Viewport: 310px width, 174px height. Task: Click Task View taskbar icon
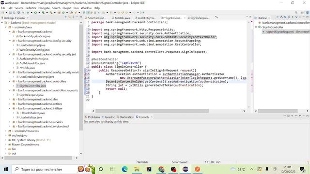pos(112,169)
